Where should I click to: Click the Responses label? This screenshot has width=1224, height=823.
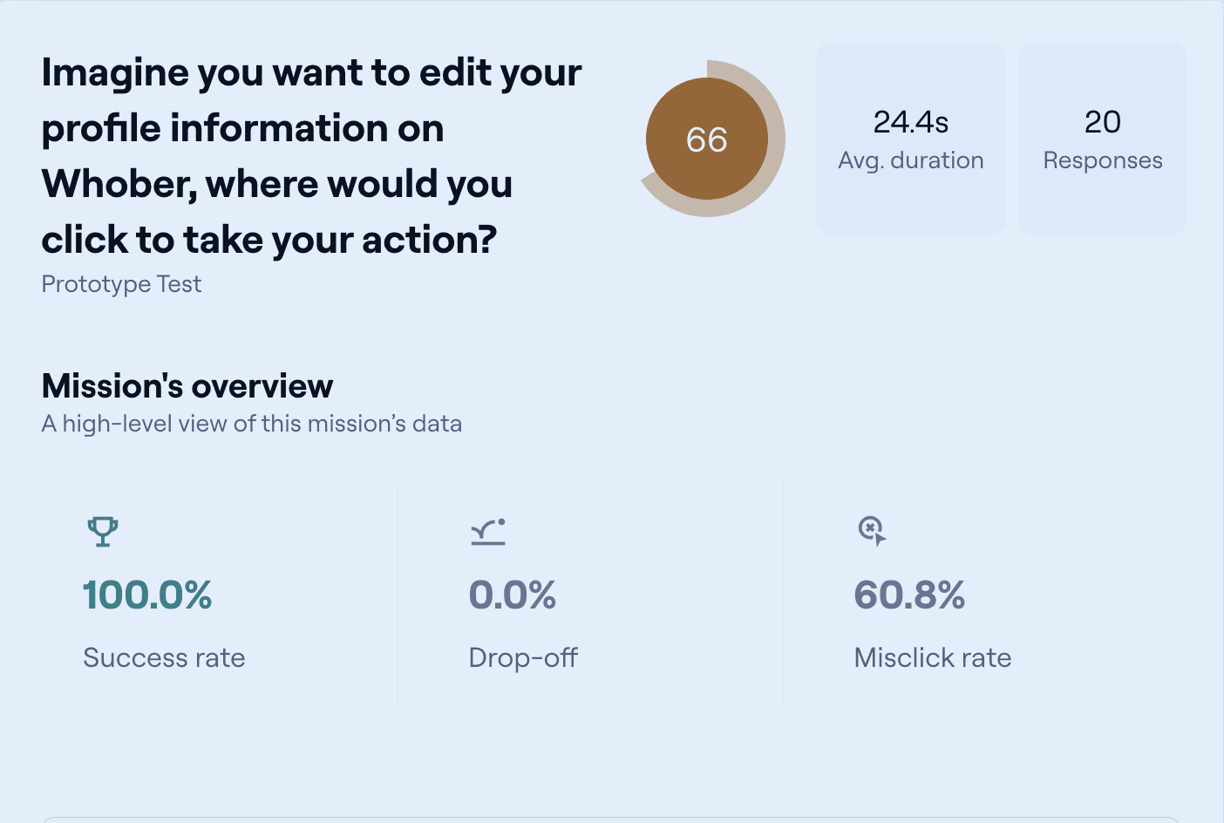(x=1102, y=160)
